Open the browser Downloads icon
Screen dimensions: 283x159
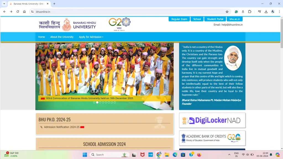266,12
